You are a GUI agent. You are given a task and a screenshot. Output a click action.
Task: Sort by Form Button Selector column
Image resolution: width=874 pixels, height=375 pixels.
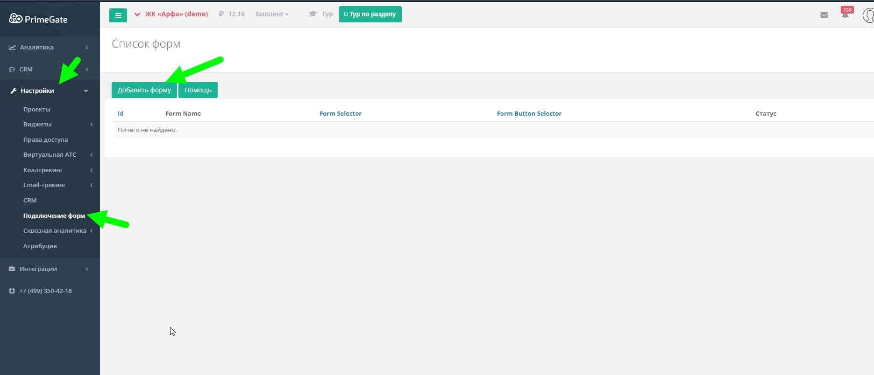point(529,113)
